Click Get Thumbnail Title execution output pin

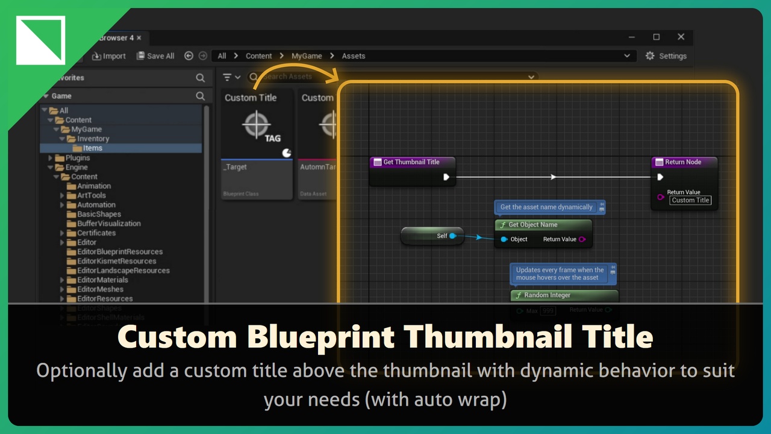click(x=446, y=177)
